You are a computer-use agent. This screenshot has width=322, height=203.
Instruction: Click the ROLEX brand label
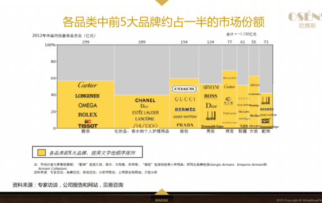click(88, 114)
